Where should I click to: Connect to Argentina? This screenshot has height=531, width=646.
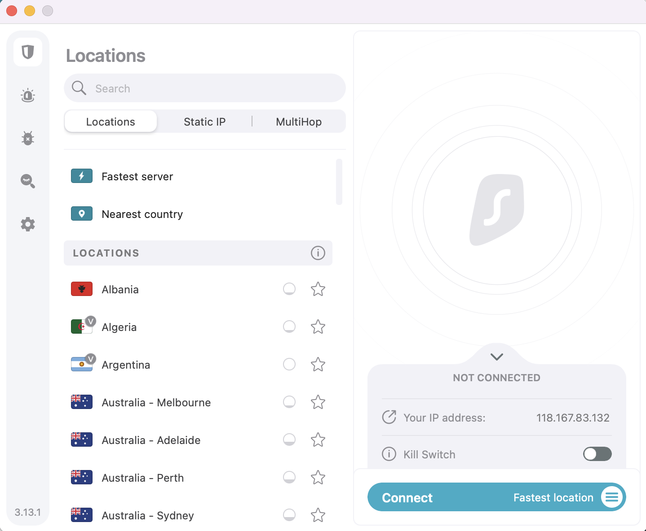tap(199, 365)
